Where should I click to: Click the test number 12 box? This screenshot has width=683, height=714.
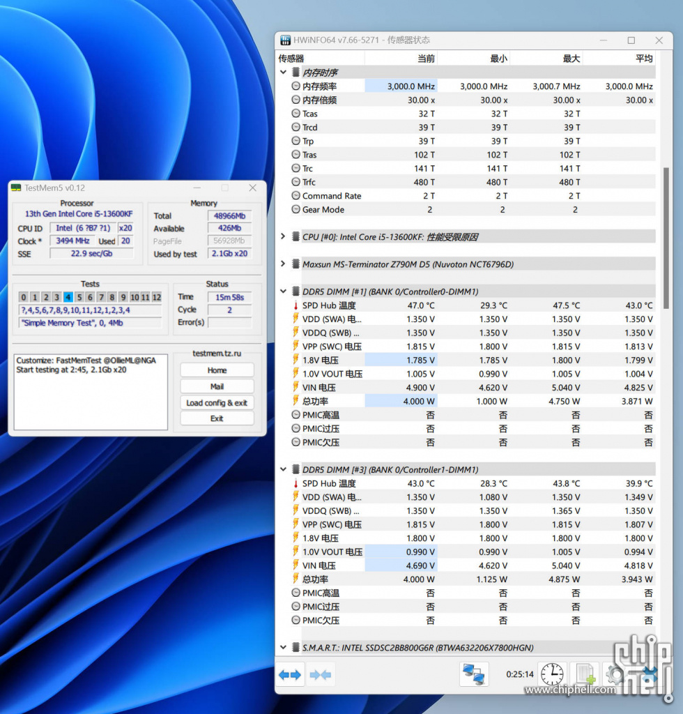[x=157, y=297]
